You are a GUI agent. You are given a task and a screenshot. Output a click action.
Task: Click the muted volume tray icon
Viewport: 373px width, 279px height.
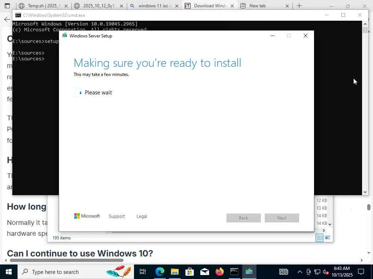pyautogui.click(x=326, y=272)
